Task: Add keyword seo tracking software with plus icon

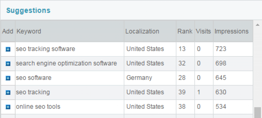Action: (8, 49)
